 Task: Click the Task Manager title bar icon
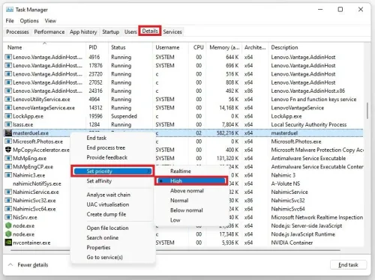[x=10, y=10]
